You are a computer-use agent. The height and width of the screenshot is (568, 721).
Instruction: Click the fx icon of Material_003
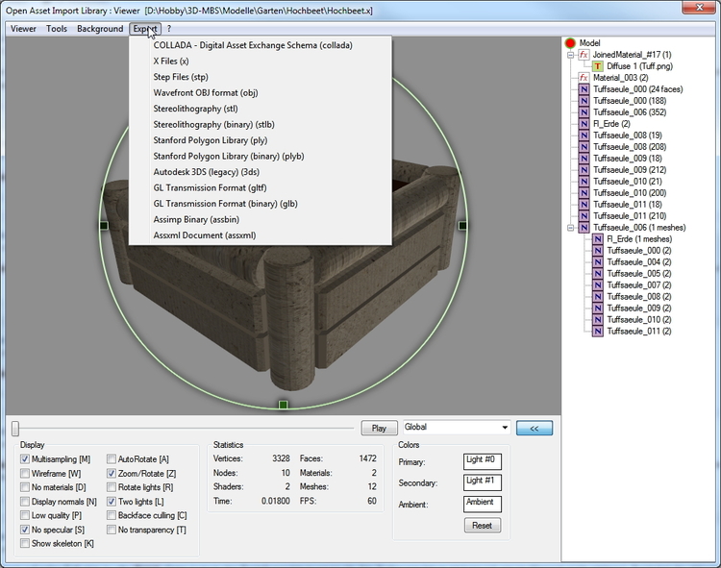coord(584,78)
